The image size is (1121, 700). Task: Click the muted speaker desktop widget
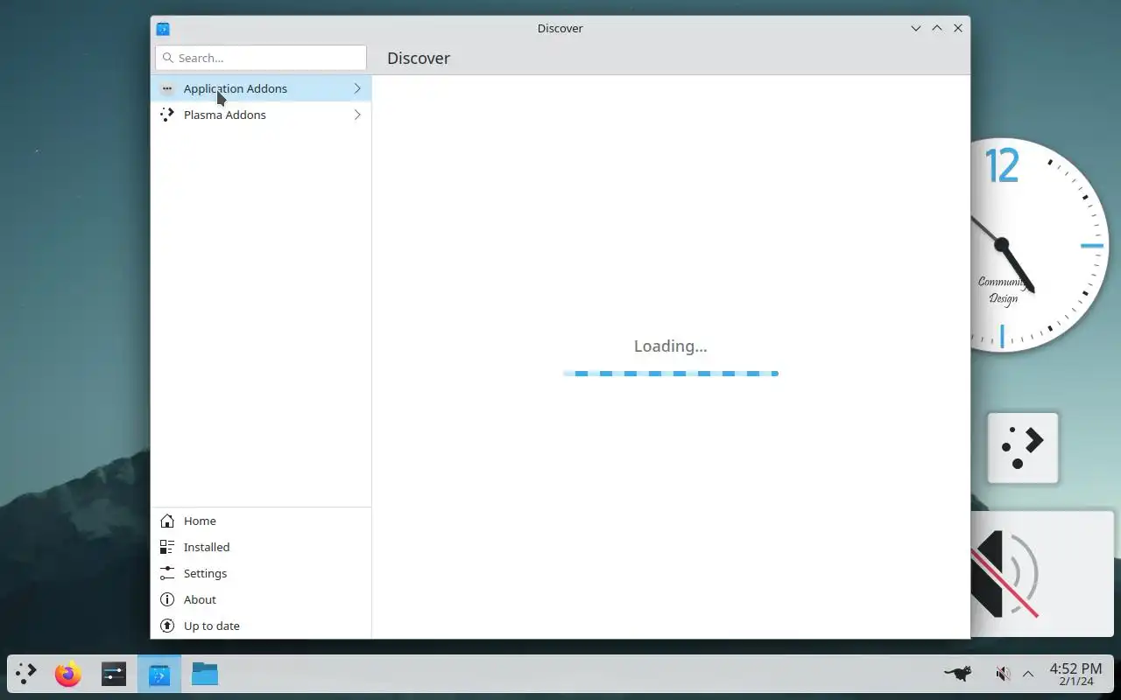point(1042,574)
